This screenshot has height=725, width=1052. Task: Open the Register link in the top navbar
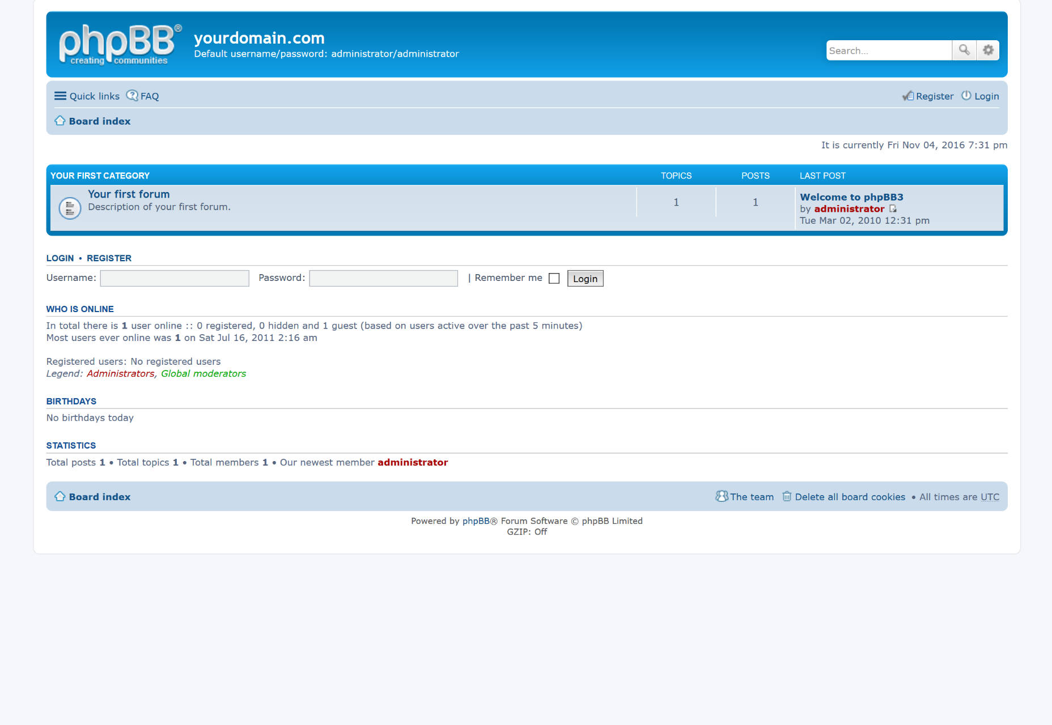(934, 96)
